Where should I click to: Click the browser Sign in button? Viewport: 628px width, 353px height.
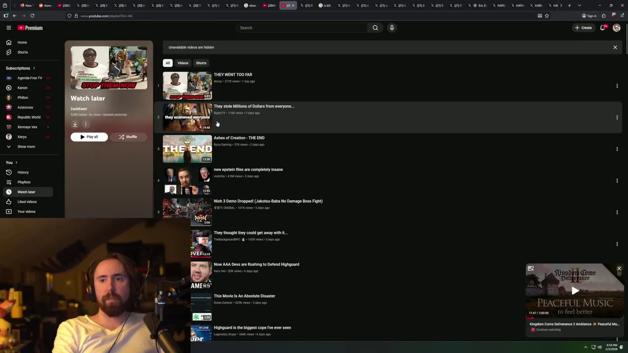coord(589,16)
